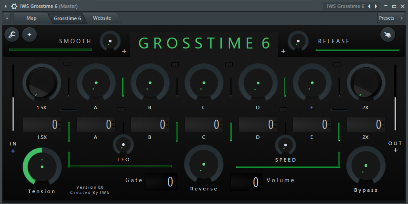408x204 pixels.
Task: Click the Bypass knob
Action: [x=366, y=166]
